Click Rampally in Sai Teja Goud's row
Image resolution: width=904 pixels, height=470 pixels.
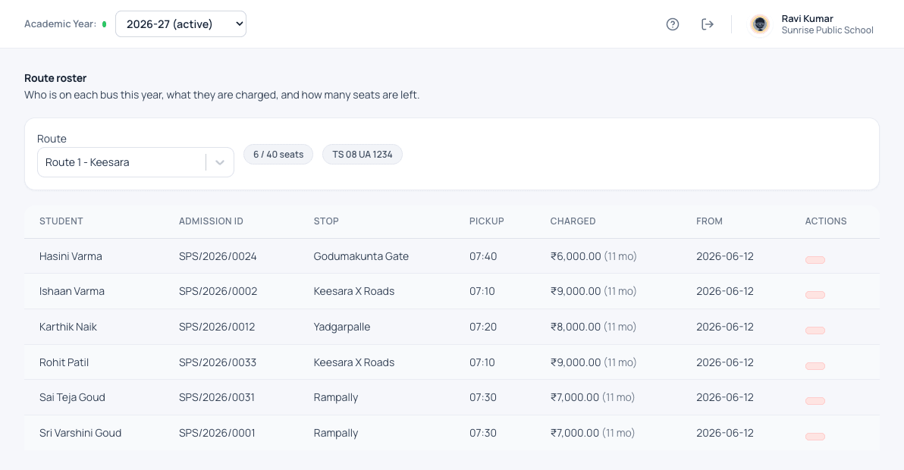coord(335,398)
